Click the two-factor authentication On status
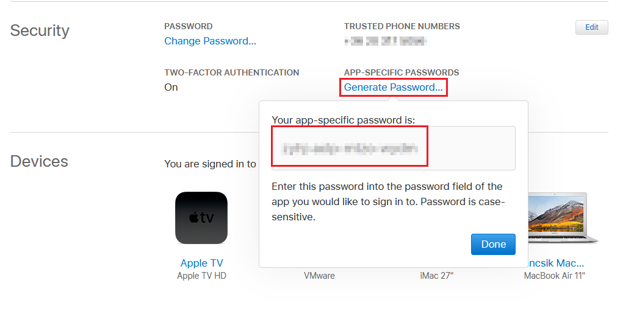 (x=171, y=88)
